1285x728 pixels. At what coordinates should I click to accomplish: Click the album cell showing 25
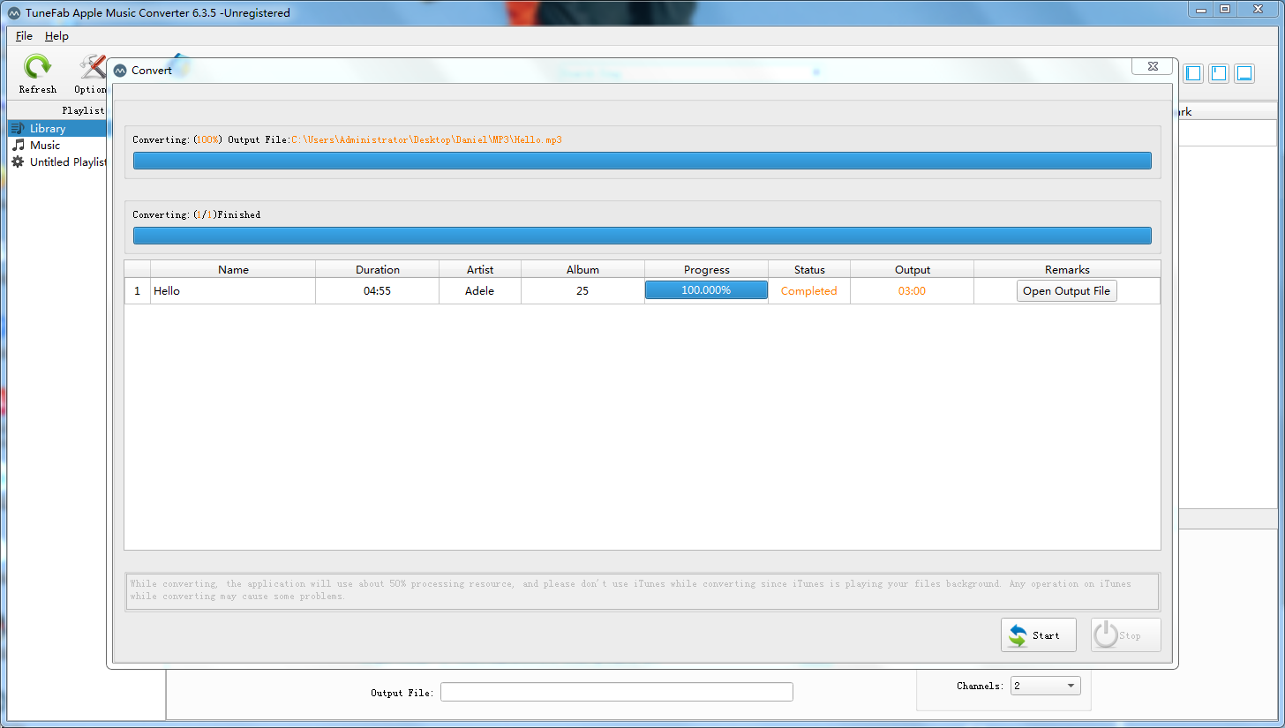coord(582,291)
